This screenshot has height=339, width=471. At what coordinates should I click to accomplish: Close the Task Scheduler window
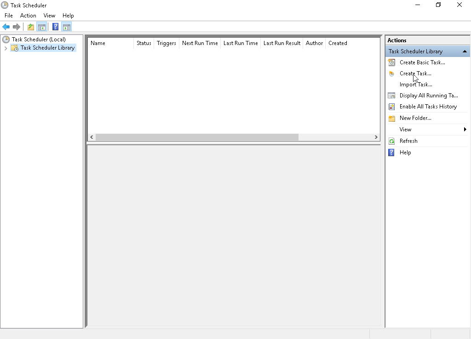460,5
